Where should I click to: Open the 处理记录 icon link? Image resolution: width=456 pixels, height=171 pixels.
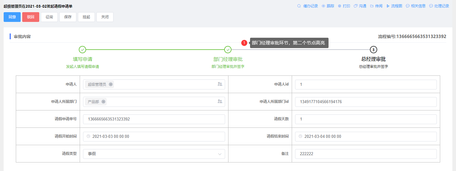(x=439, y=6)
